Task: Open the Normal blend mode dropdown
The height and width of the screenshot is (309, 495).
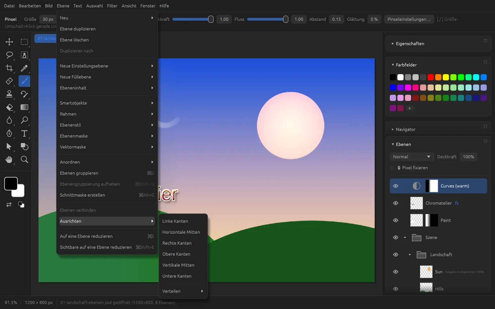Action: tap(411, 157)
